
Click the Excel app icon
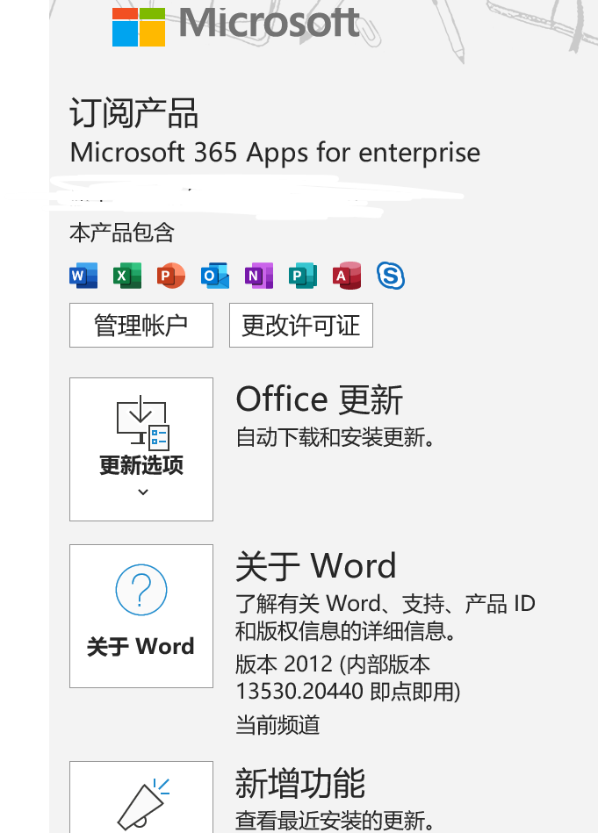click(x=127, y=276)
